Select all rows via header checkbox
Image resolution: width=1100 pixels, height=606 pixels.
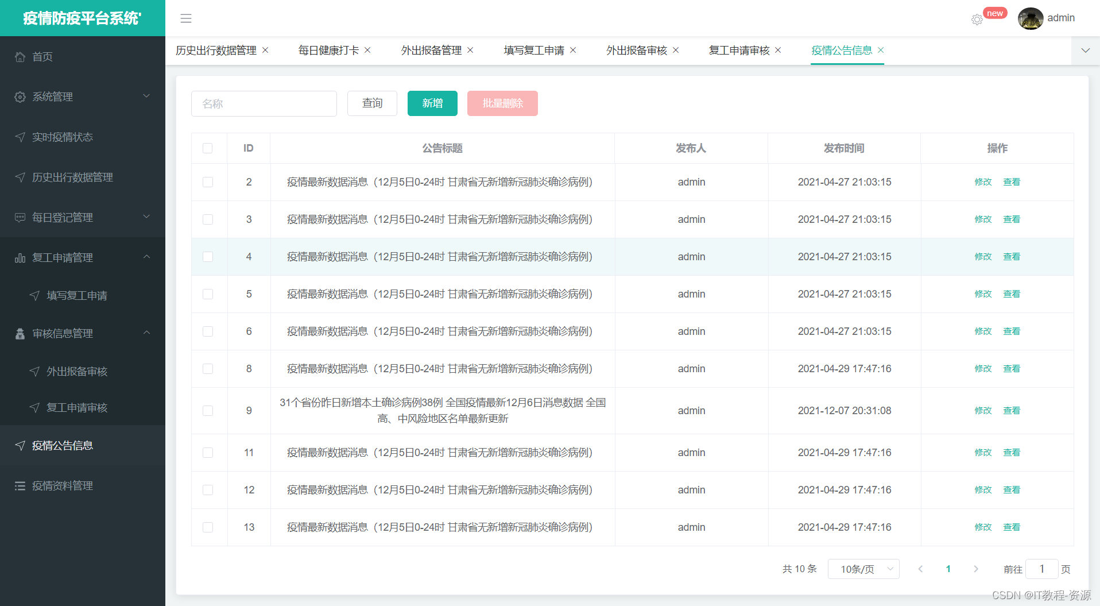(x=208, y=148)
